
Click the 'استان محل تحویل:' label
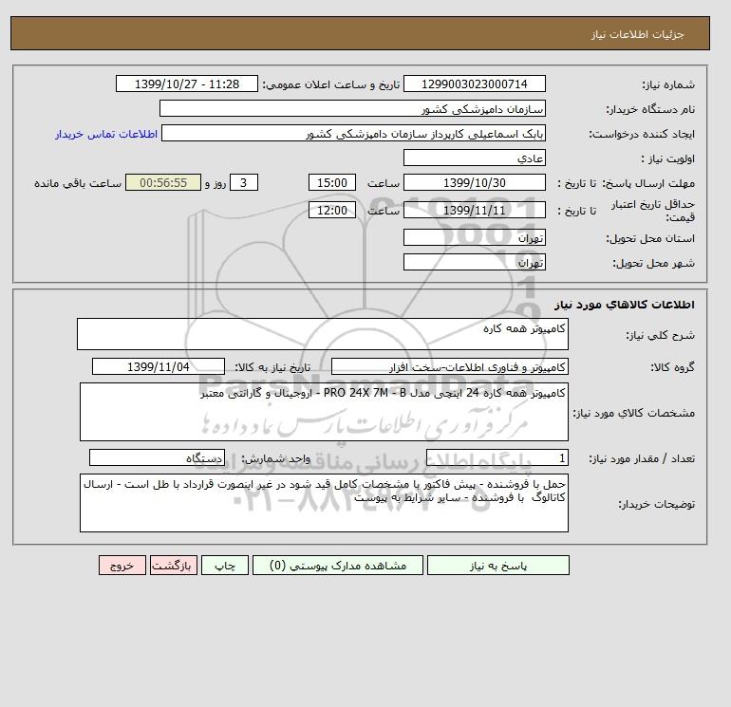pyautogui.click(x=650, y=238)
